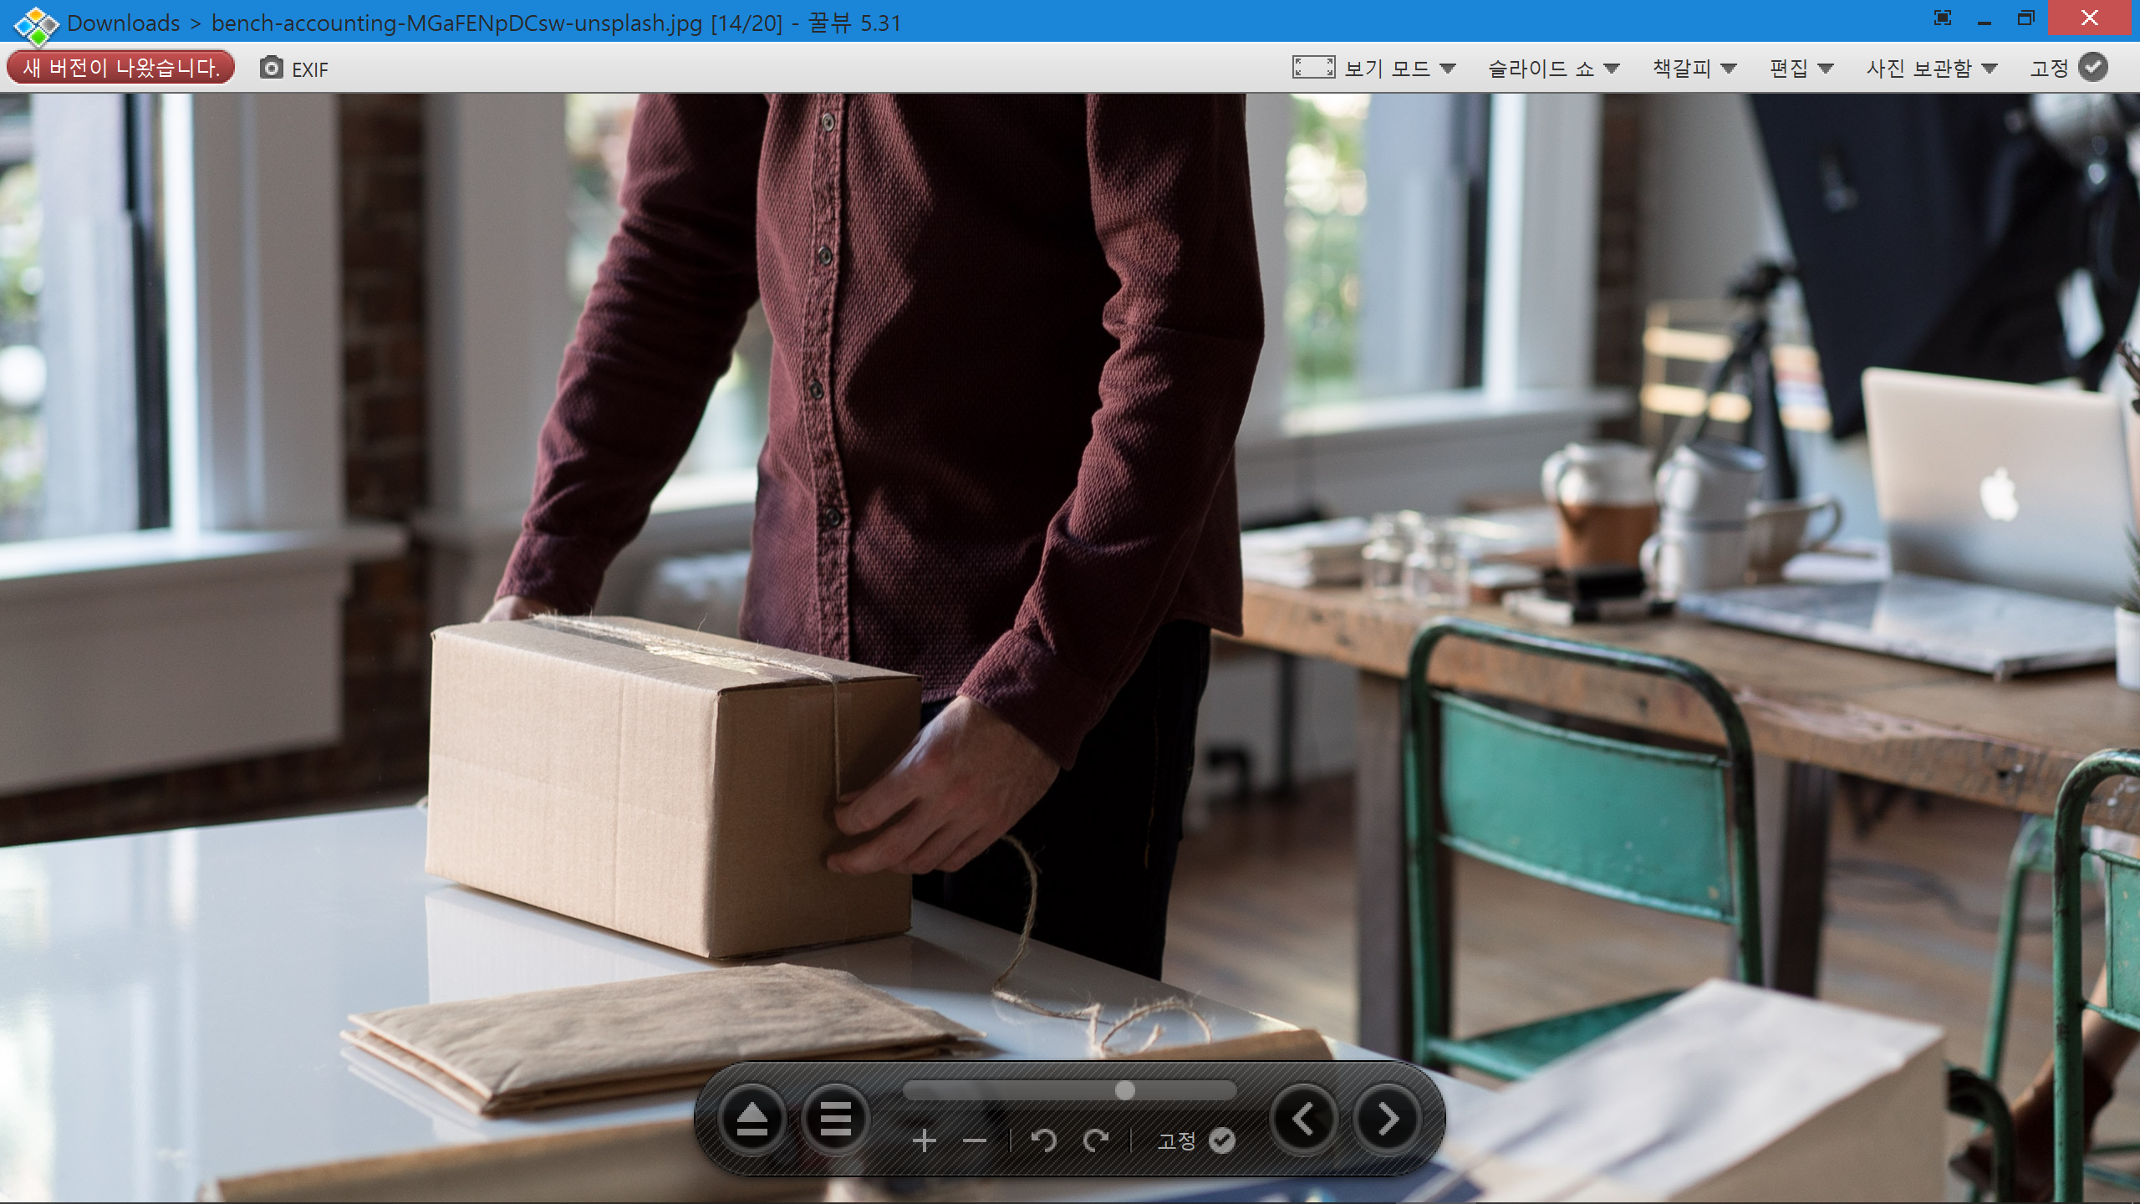The image size is (2140, 1204).
Task: Open the 사진 보관함 menu
Action: pyautogui.click(x=1919, y=68)
